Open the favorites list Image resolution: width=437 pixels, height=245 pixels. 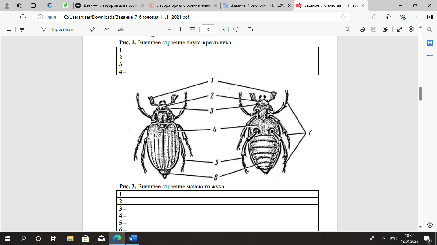(x=374, y=17)
